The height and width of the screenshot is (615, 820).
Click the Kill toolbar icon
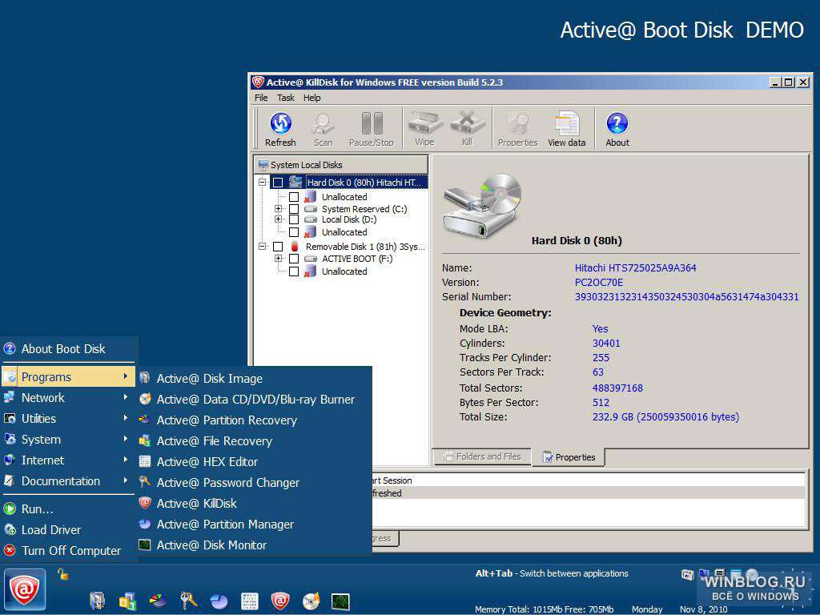[467, 129]
